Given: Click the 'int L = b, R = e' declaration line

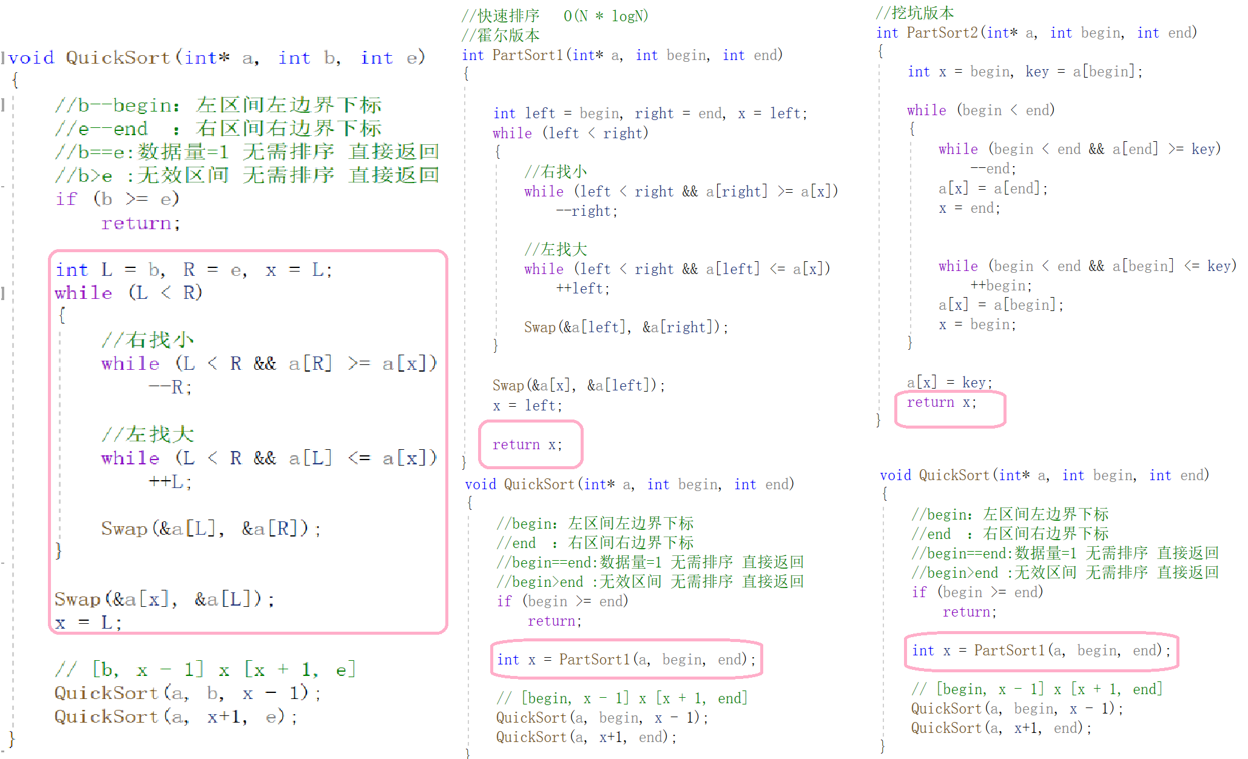Looking at the screenshot, I should point(193,270).
